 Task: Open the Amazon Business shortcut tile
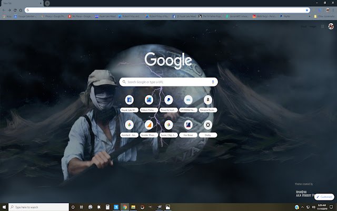[x=208, y=104]
